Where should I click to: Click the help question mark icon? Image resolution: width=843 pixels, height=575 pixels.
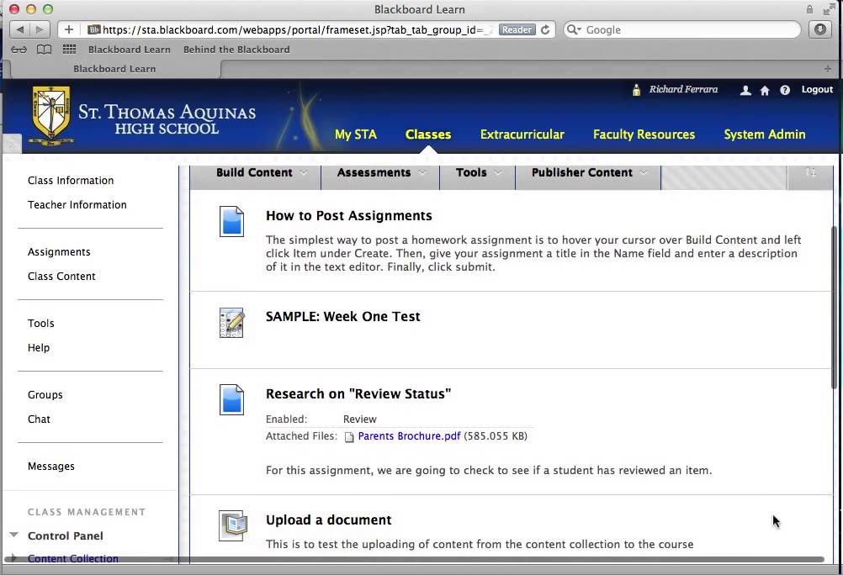[785, 90]
